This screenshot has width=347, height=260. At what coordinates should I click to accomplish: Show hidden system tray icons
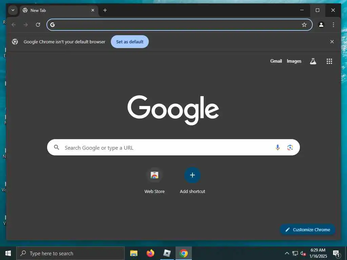tap(287, 253)
